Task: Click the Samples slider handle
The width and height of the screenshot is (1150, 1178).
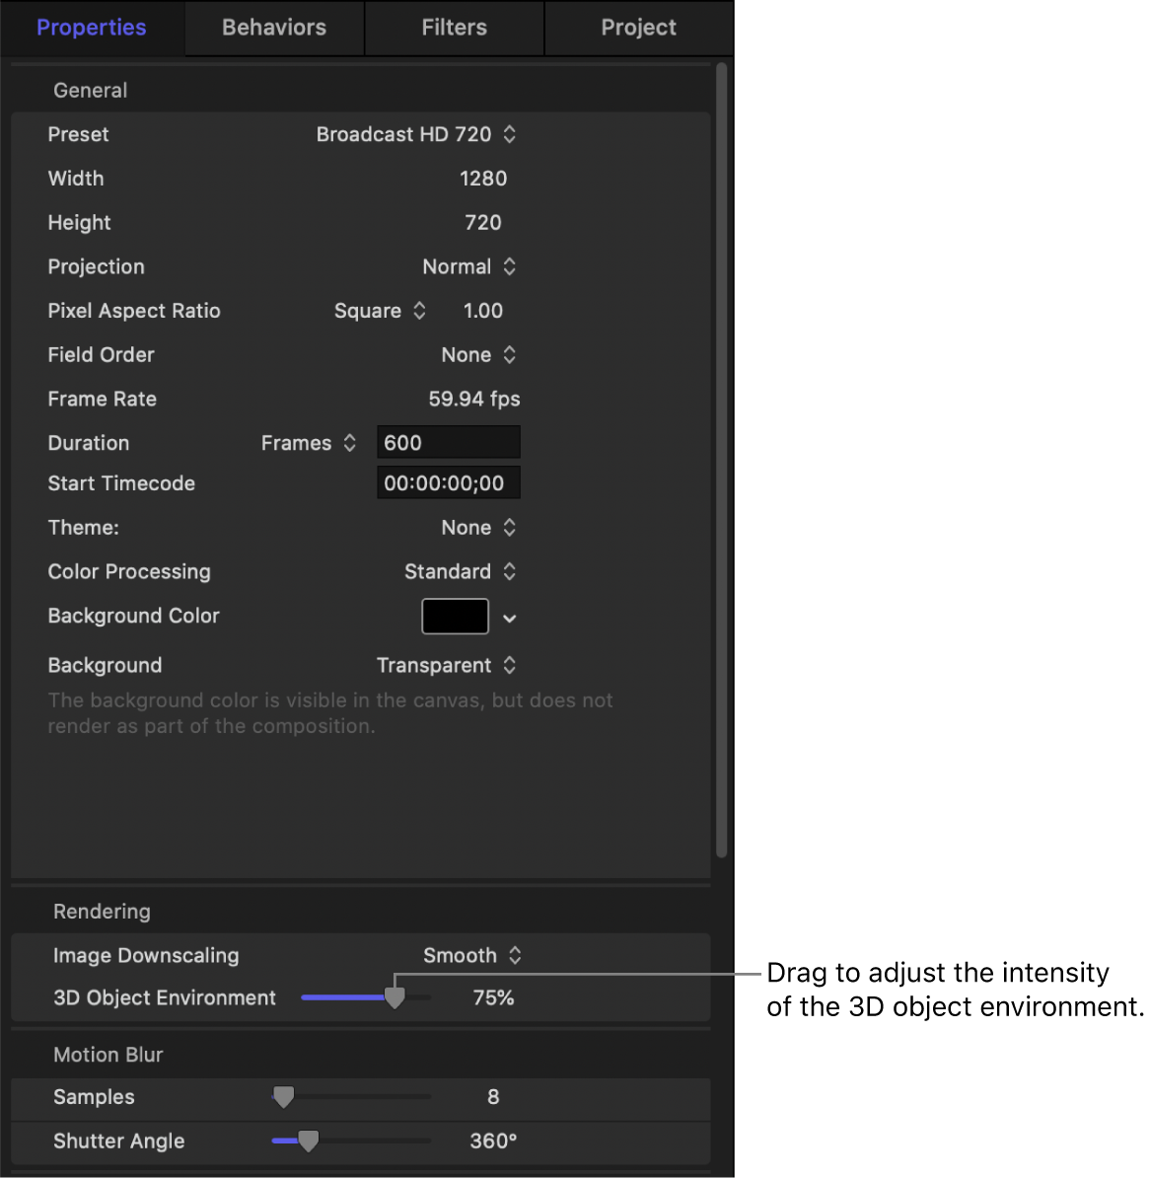Action: [x=284, y=1096]
